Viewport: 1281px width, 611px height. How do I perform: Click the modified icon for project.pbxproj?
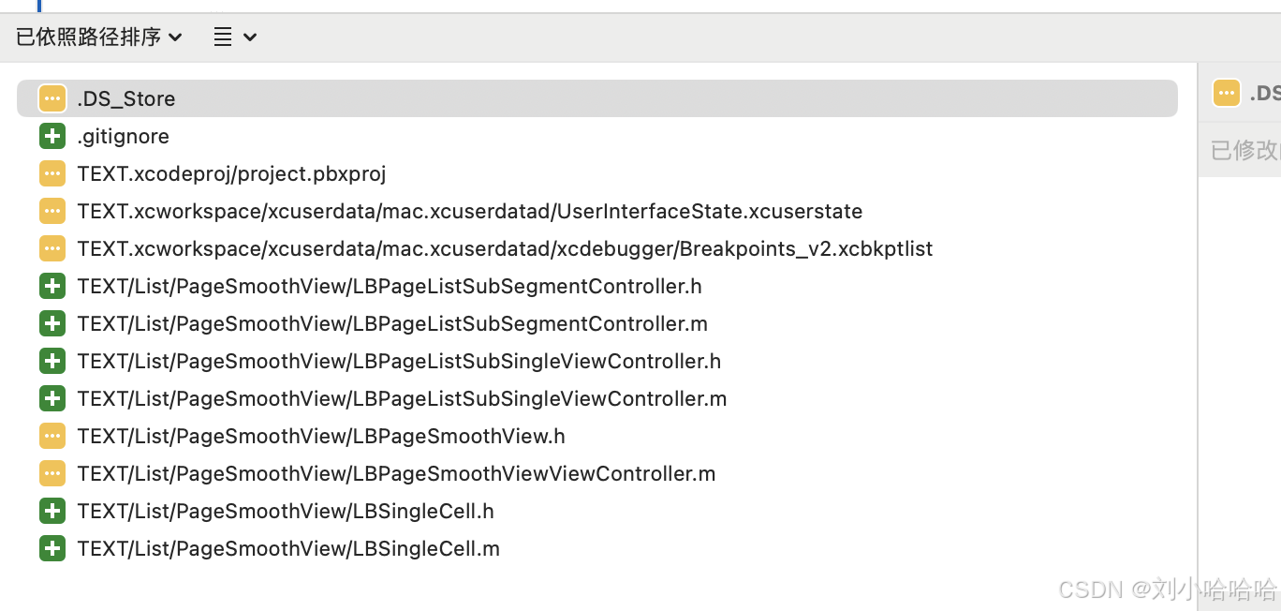click(x=52, y=173)
